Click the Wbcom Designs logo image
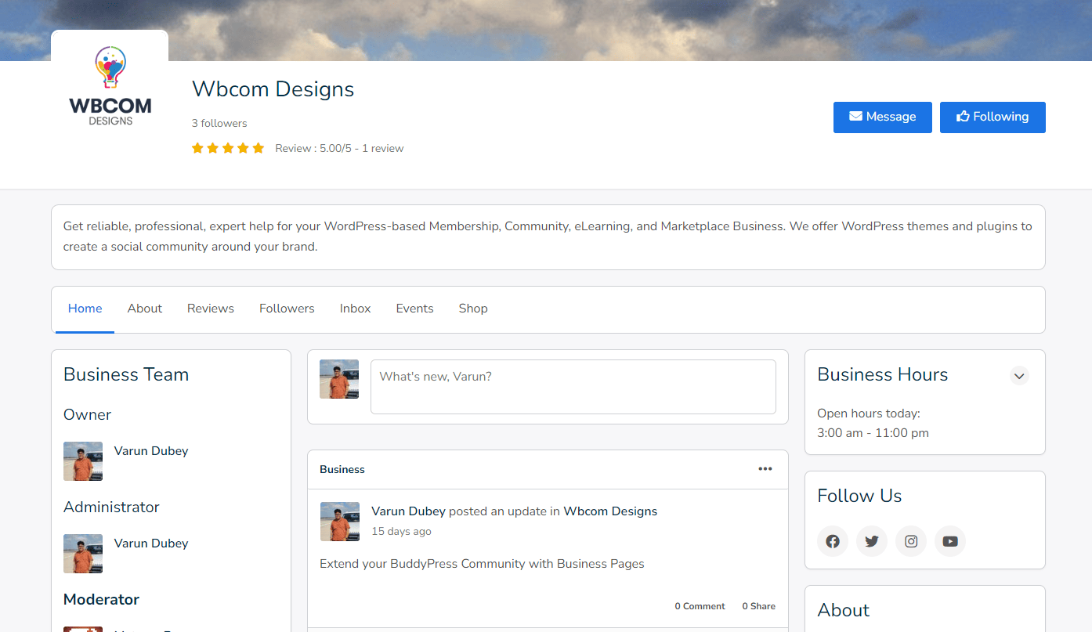Viewport: 1092px width, 632px height. click(x=110, y=87)
